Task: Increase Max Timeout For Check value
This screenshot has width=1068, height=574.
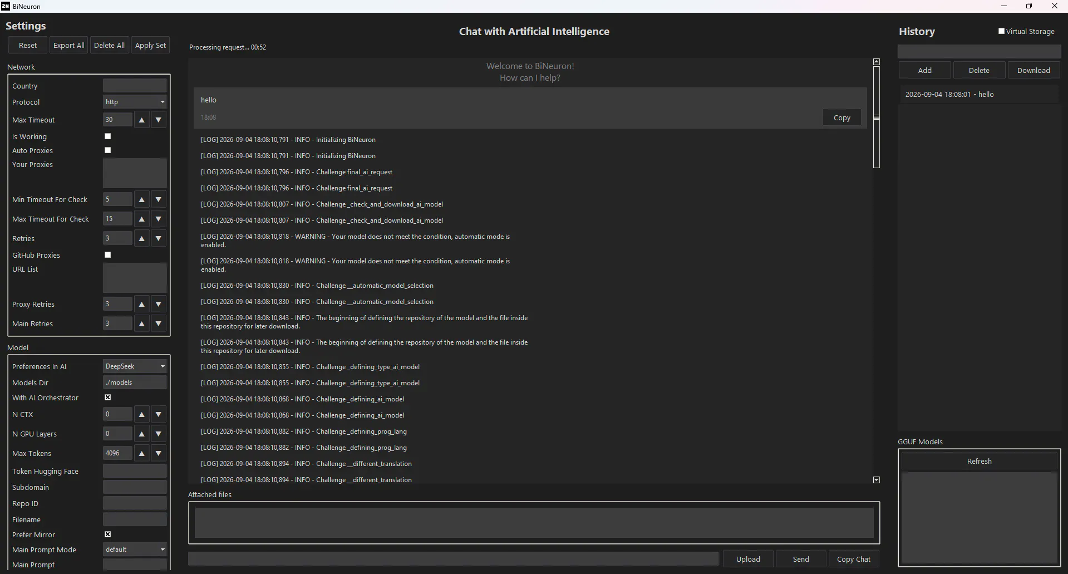Action: coord(142,219)
